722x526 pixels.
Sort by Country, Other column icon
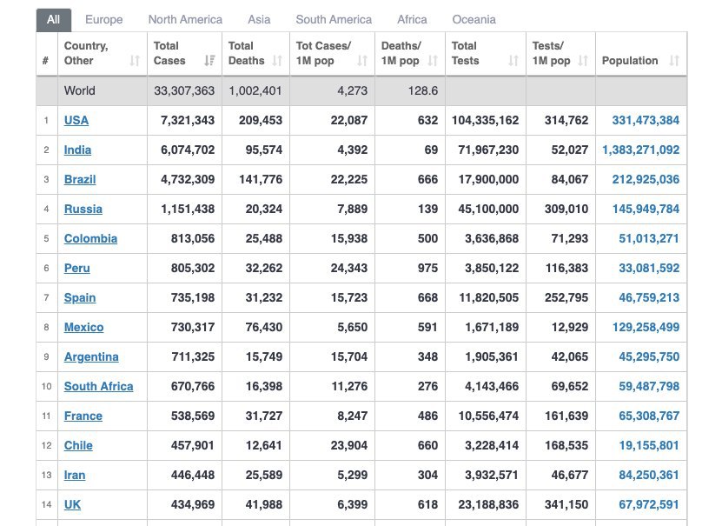click(135, 61)
